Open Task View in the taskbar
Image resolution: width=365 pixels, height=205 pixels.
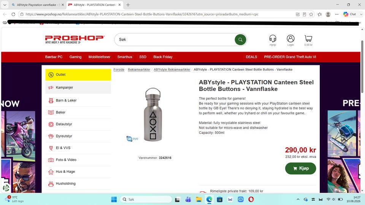(178, 199)
